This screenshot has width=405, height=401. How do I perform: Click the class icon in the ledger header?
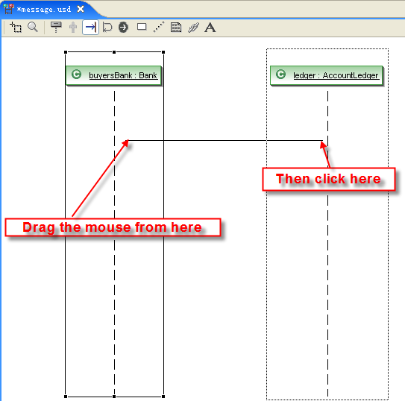click(x=280, y=75)
